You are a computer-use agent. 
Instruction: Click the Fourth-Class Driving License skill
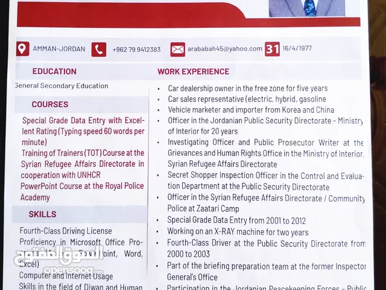point(66,231)
